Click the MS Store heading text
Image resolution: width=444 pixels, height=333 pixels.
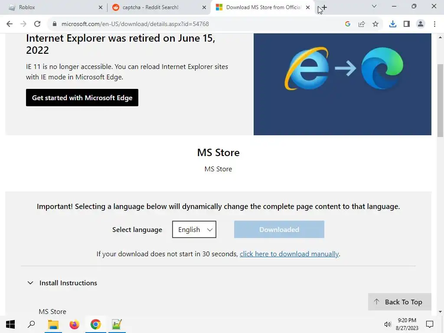(219, 153)
